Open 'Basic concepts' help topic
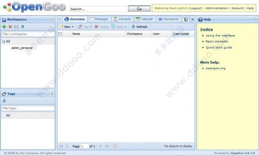Screen dimensions: 259x156 click(217, 41)
